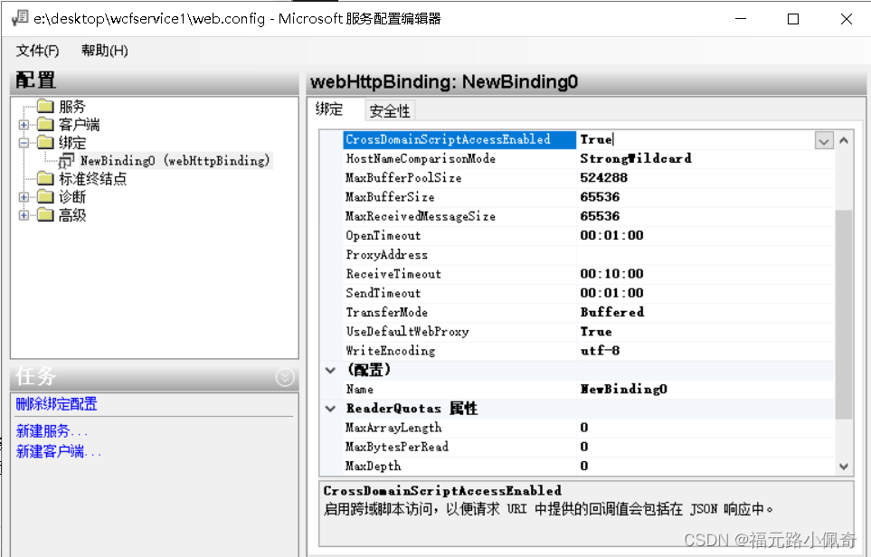Collapse the 任务 panel with chevron button

pos(285,377)
